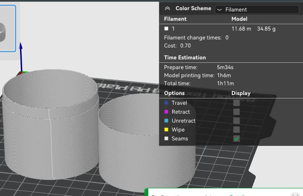Click the blue Z axis arrow gizmo
Viewport: 303px width, 196px height.
pos(21,57)
